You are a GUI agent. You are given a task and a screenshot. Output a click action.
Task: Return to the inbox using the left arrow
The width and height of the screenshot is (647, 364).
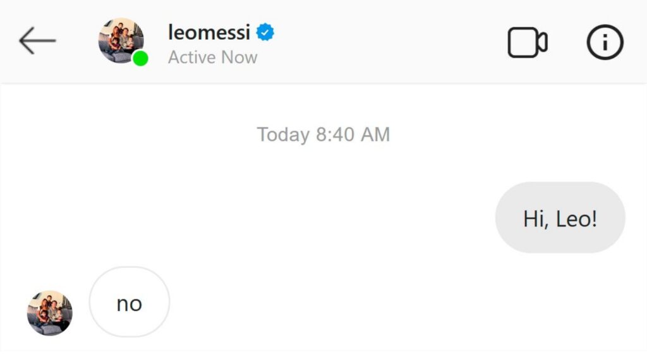(37, 40)
